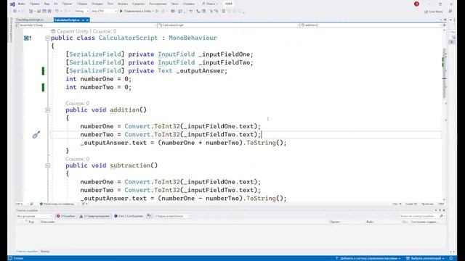Toggle the 0 Ошибок errors filter
Screen dimensions: 465x261
click(65, 216)
